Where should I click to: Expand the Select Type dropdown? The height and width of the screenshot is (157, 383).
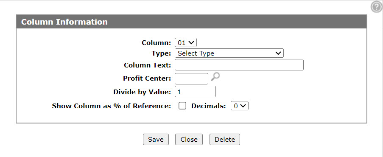(229, 53)
